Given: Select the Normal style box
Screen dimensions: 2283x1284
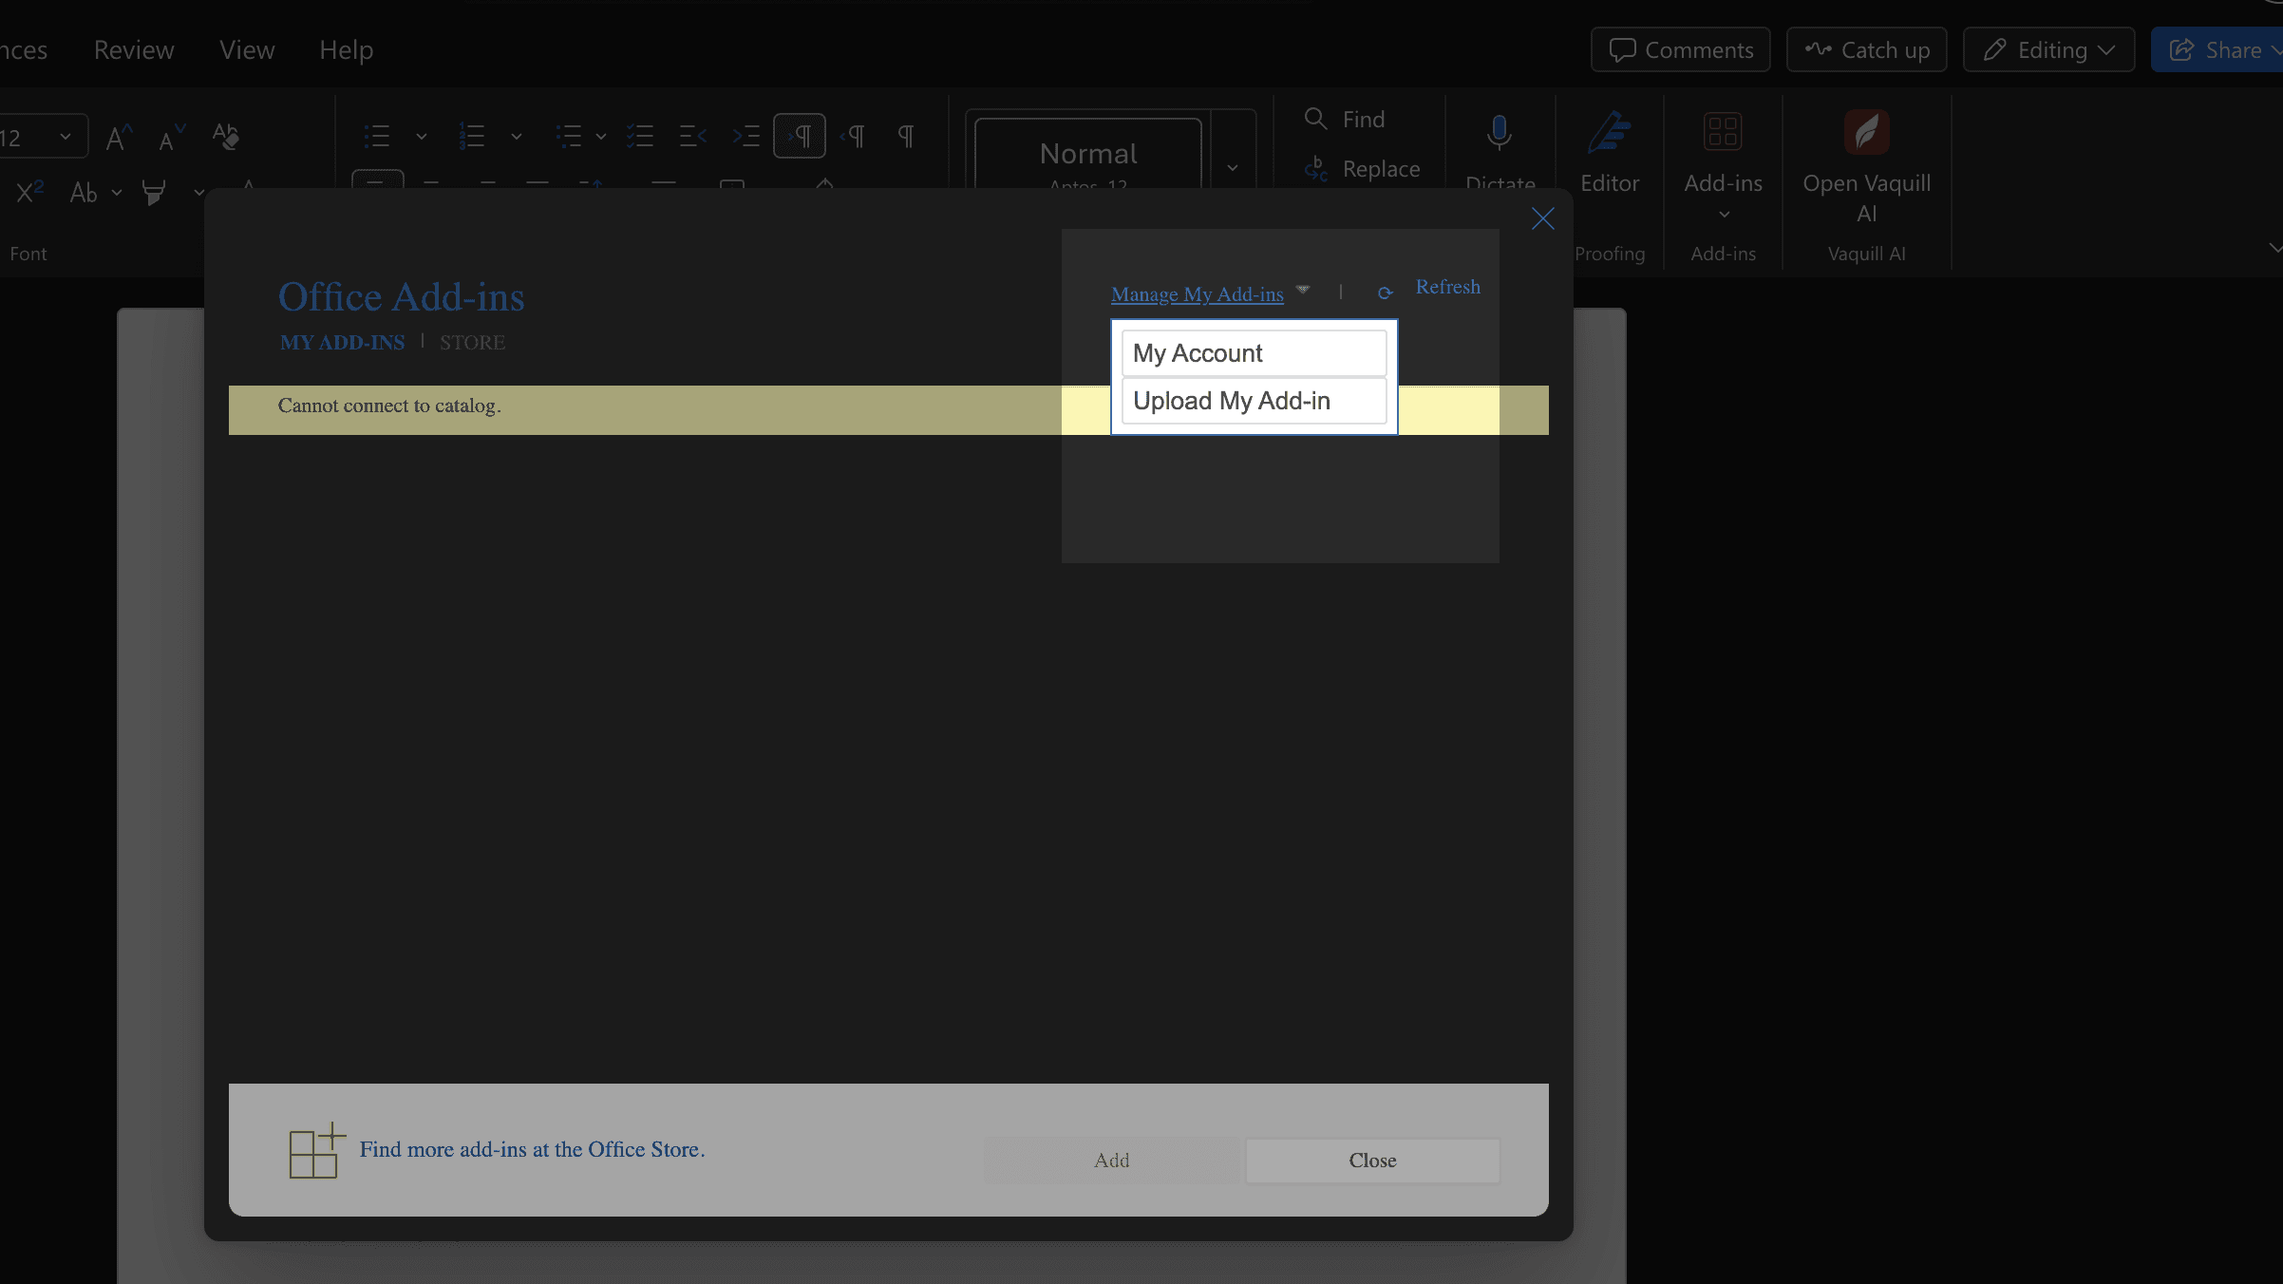Looking at the screenshot, I should [x=1088, y=154].
